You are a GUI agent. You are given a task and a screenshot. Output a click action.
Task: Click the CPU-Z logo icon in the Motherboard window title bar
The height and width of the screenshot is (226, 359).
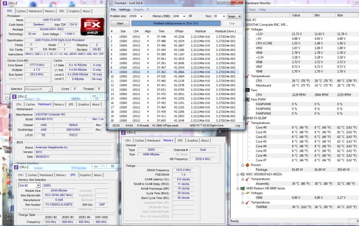point(14,97)
